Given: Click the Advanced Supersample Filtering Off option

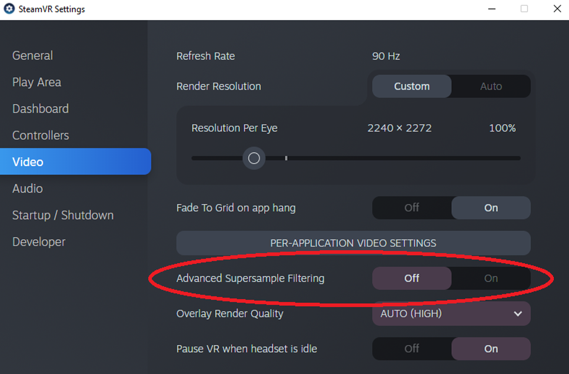Looking at the screenshot, I should pyautogui.click(x=412, y=279).
